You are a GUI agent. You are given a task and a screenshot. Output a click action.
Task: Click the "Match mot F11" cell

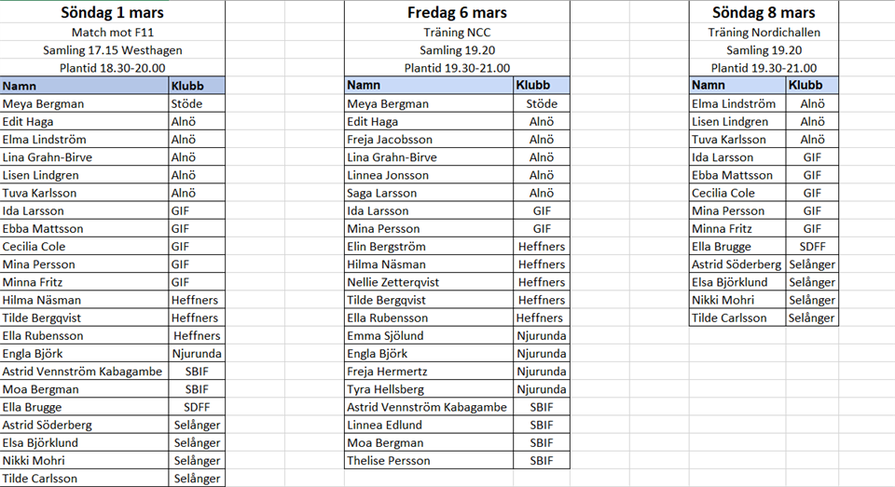[x=112, y=32]
